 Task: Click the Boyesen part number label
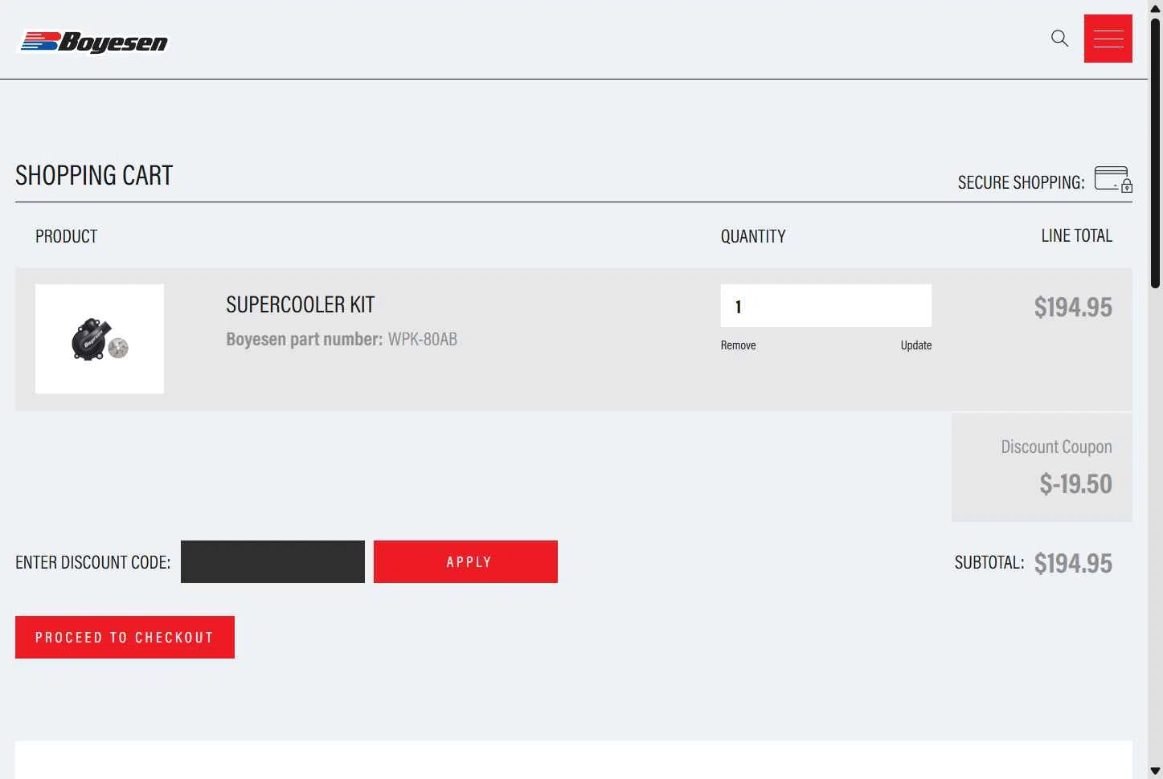(x=304, y=339)
